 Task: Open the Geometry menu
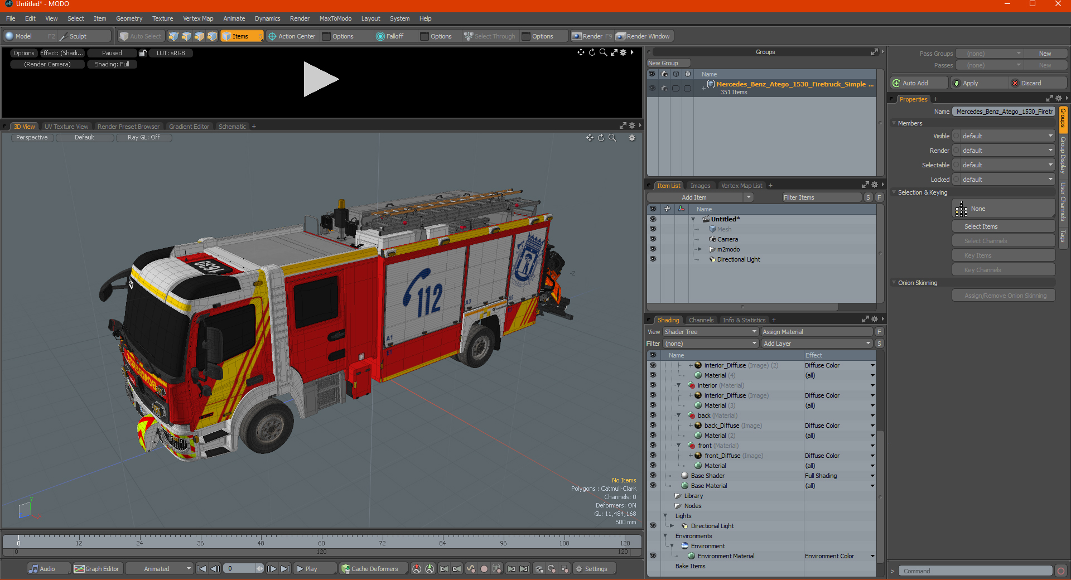129,18
